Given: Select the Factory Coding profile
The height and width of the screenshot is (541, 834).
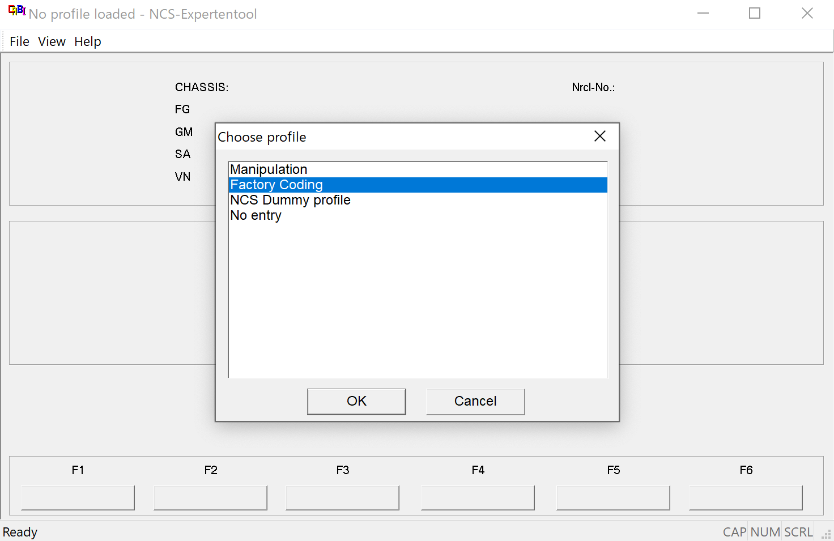Looking at the screenshot, I should (x=418, y=185).
